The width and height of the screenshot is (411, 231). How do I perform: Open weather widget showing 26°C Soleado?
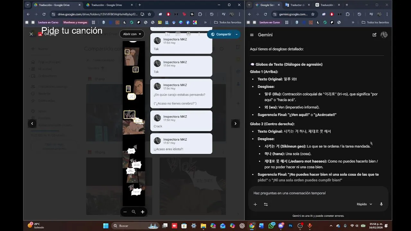click(x=36, y=226)
